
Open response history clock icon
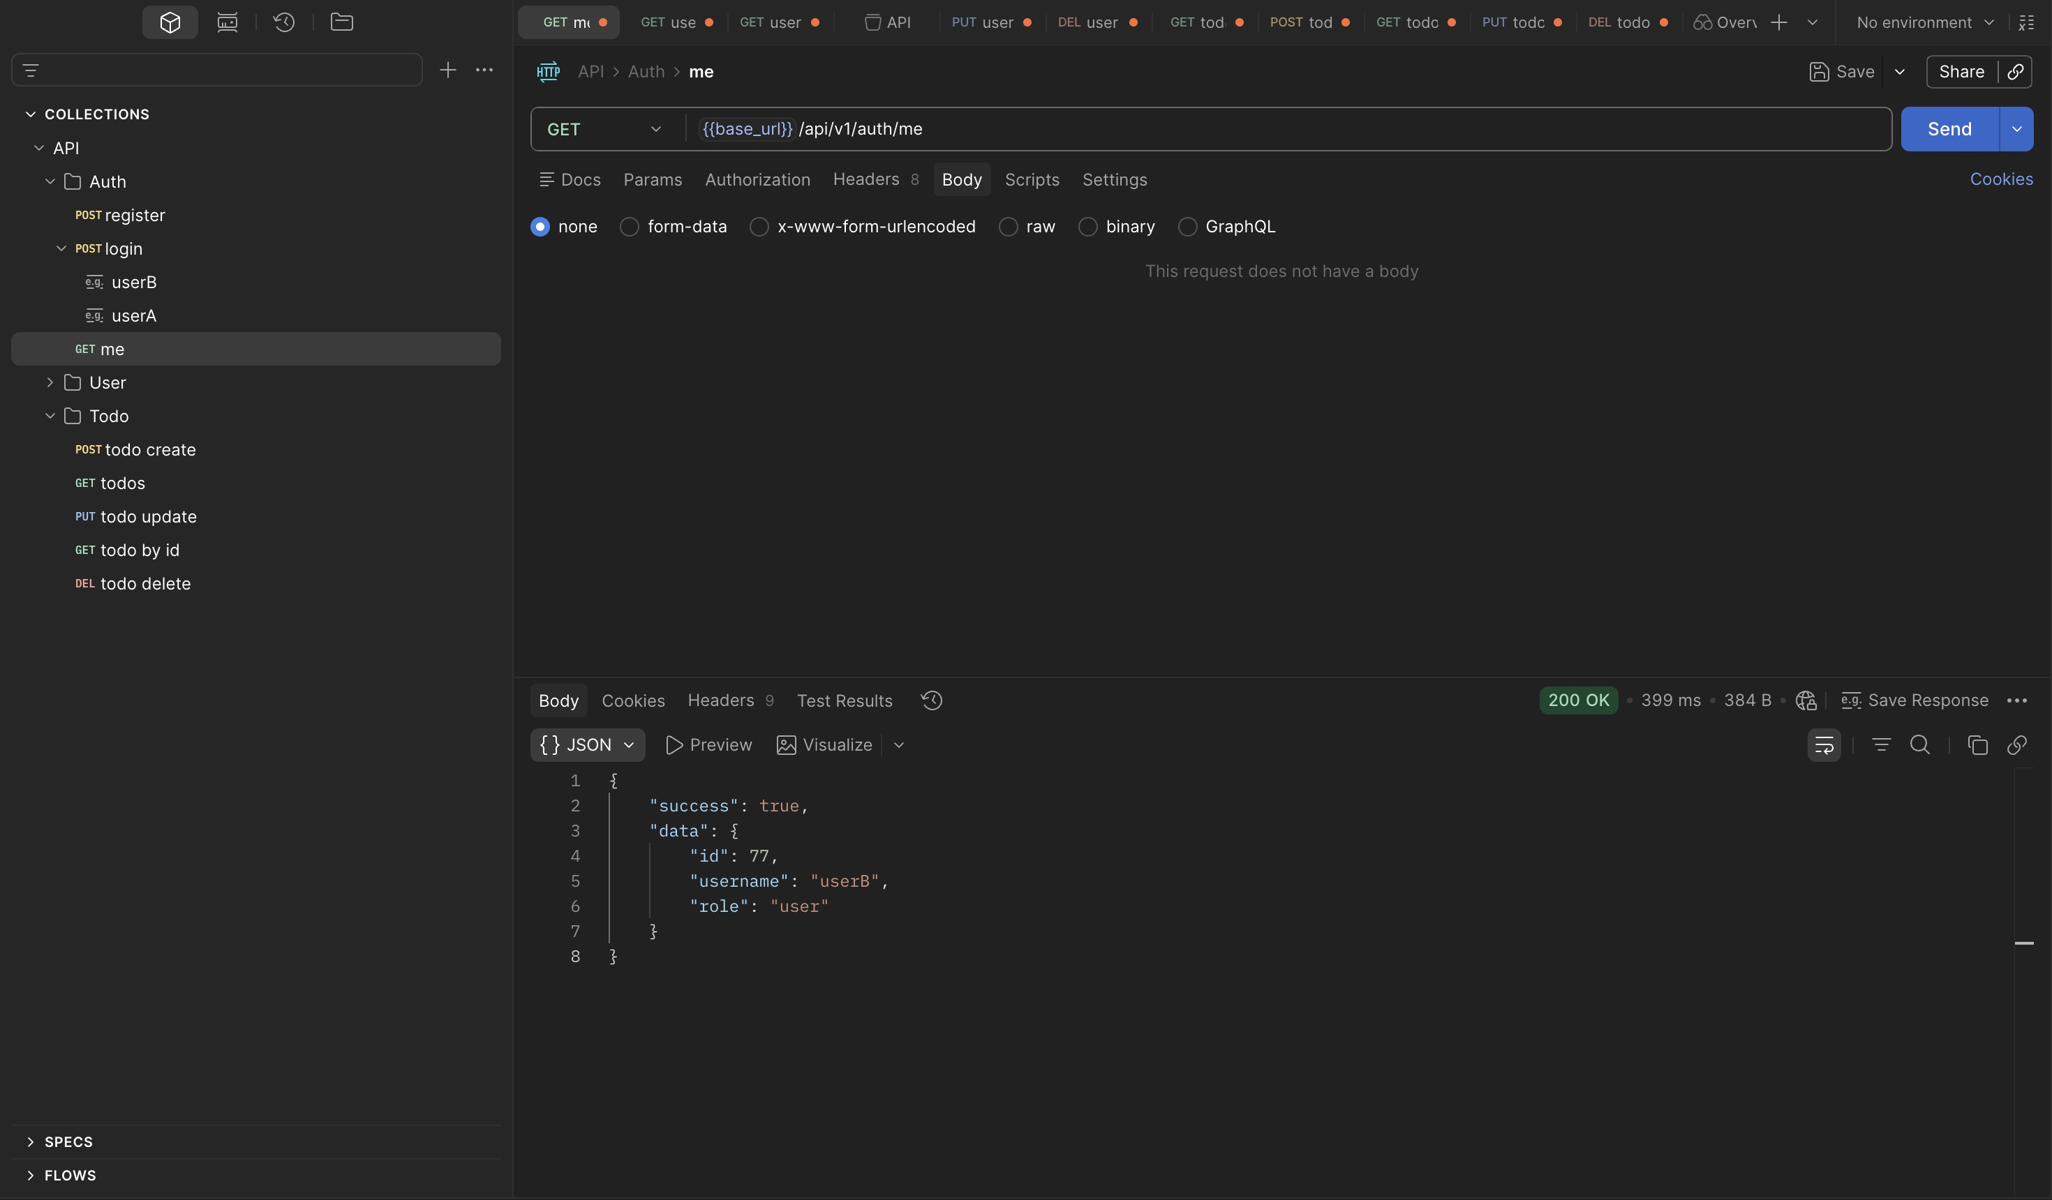tap(932, 700)
